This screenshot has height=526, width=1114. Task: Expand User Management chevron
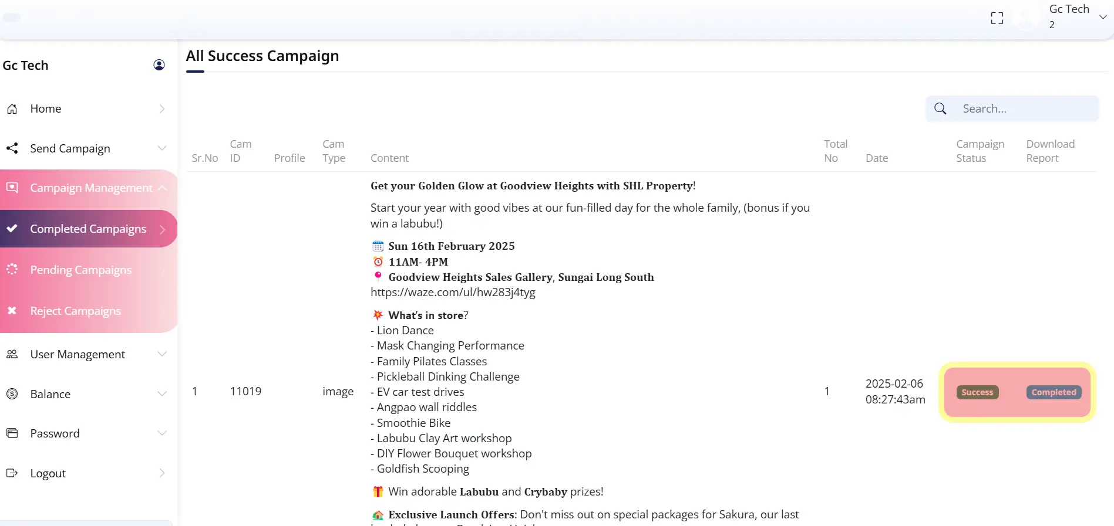[162, 354]
